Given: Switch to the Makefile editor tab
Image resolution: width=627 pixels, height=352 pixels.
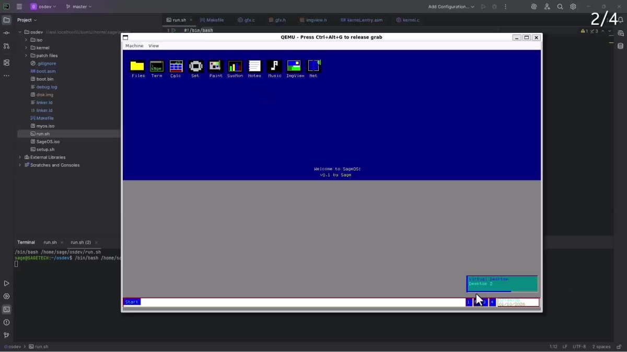Looking at the screenshot, I should point(212,20).
